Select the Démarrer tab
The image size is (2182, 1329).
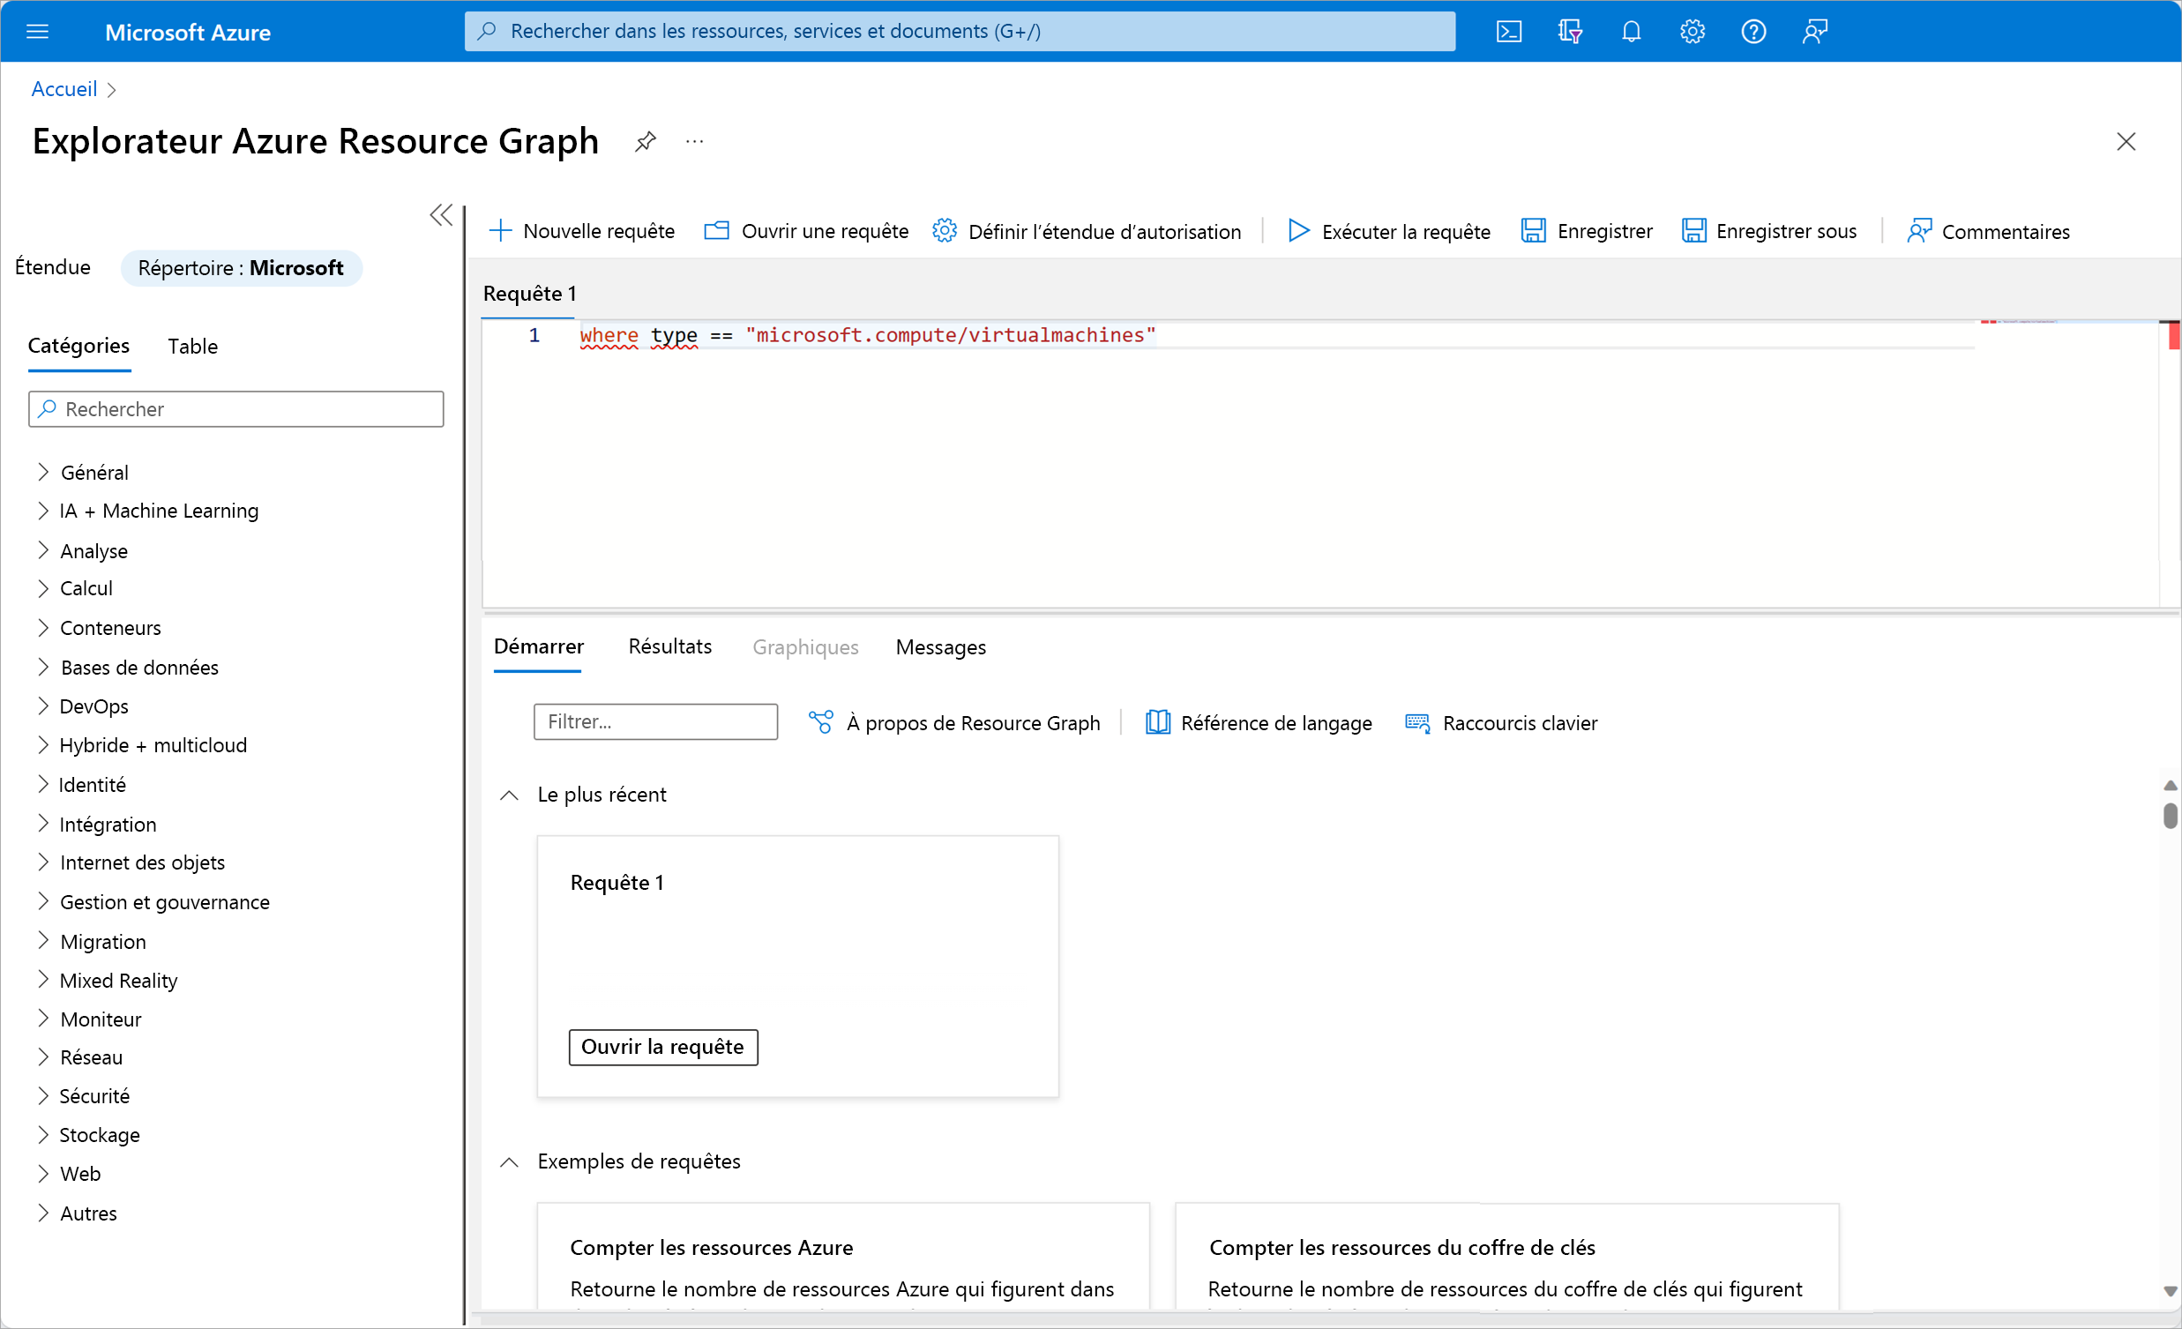pyautogui.click(x=538, y=647)
